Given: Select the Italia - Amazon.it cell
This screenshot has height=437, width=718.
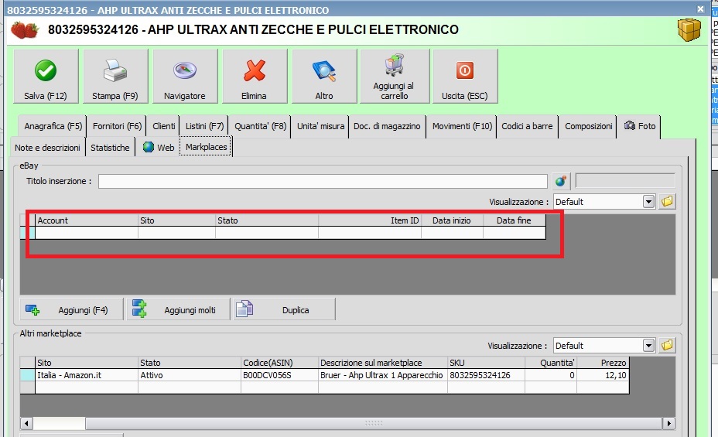Looking at the screenshot, I should pyautogui.click(x=87, y=375).
